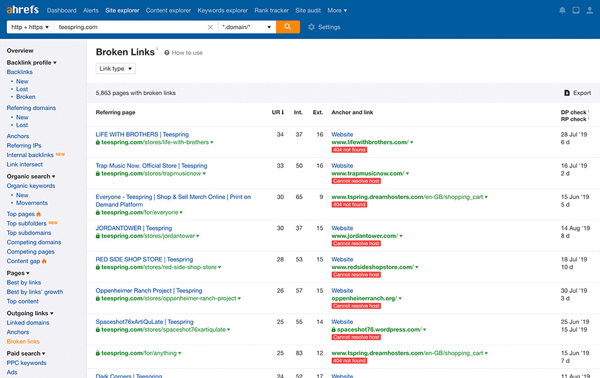Switch to Content explorer
The height and width of the screenshot is (378, 600).
tap(168, 10)
